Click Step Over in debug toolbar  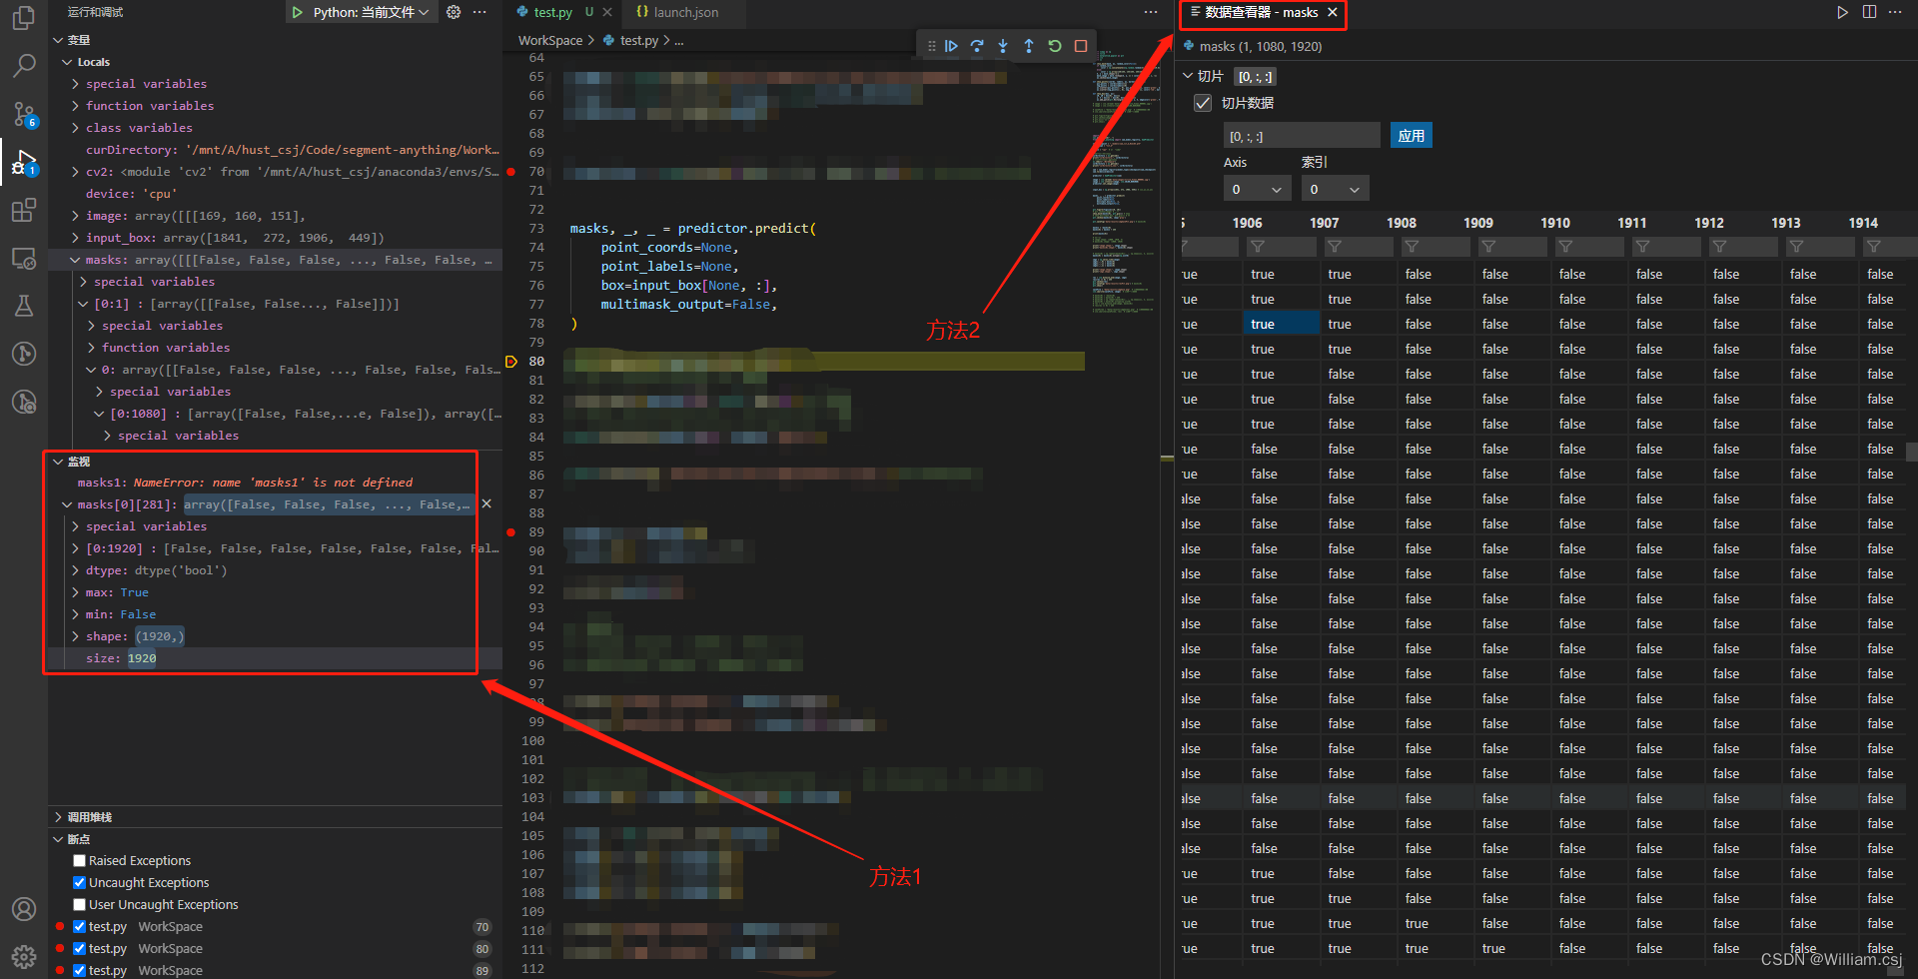977,46
